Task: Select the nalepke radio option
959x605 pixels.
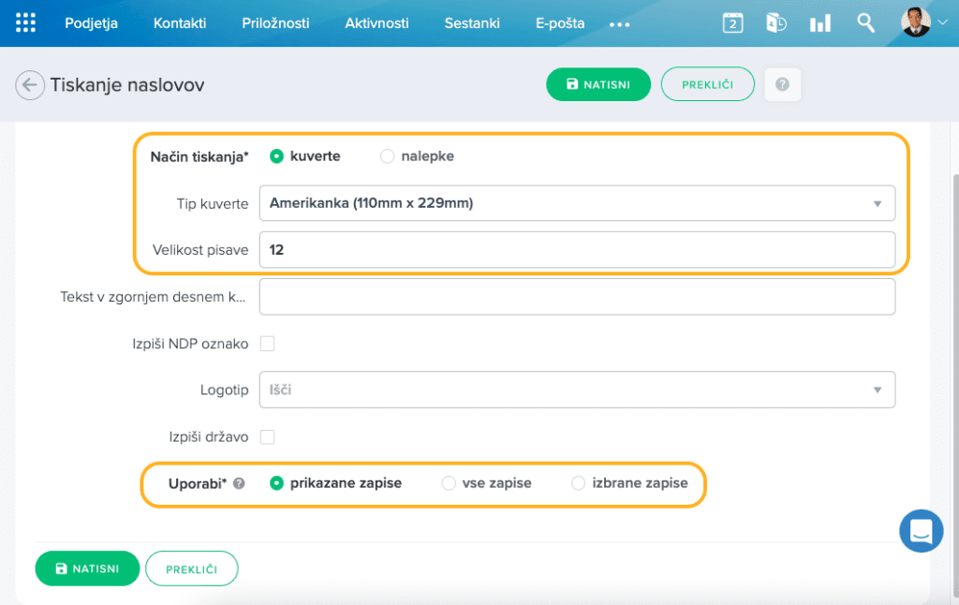Action: tap(388, 156)
